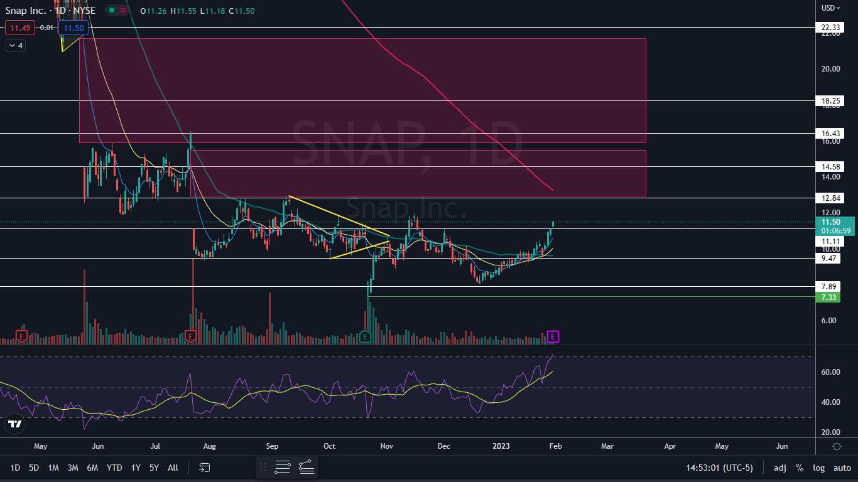Collapse the indicators legend showing 4

click(x=16, y=46)
